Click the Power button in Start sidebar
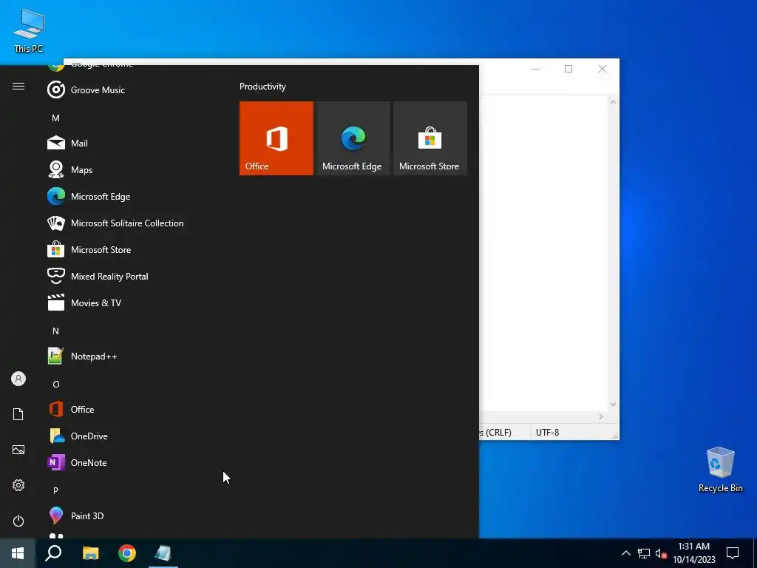Image resolution: width=757 pixels, height=568 pixels. [x=18, y=521]
